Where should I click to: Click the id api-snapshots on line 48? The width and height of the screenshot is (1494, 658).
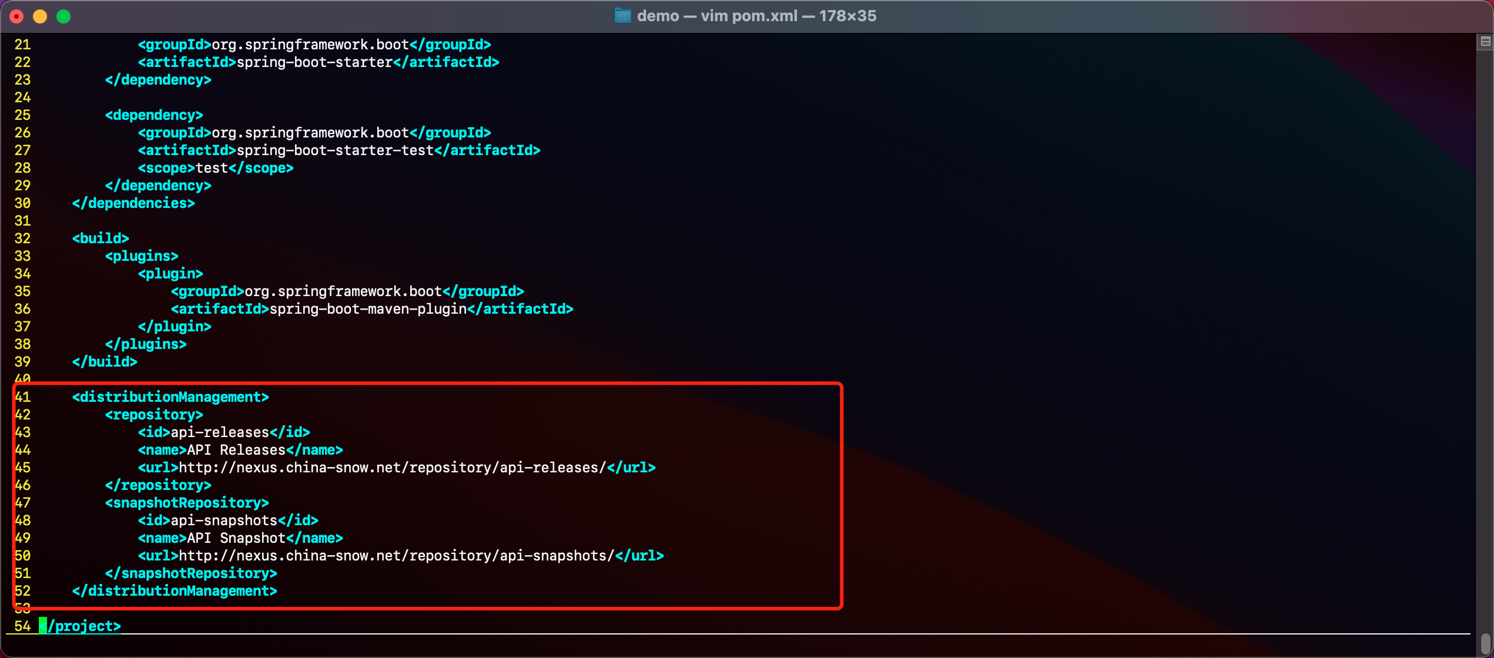tap(228, 521)
